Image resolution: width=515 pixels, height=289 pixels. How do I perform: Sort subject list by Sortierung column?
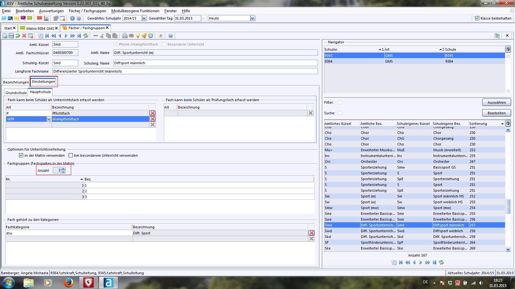(486, 124)
